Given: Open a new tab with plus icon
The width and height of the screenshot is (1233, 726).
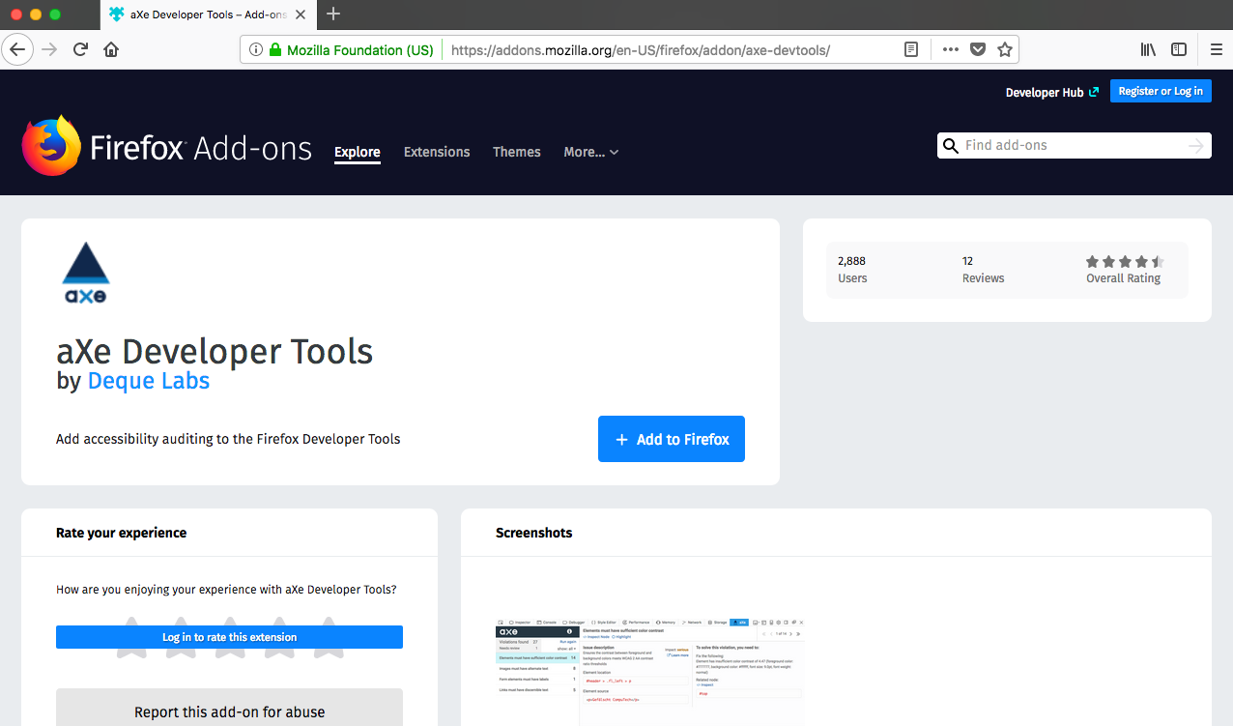Looking at the screenshot, I should point(333,14).
